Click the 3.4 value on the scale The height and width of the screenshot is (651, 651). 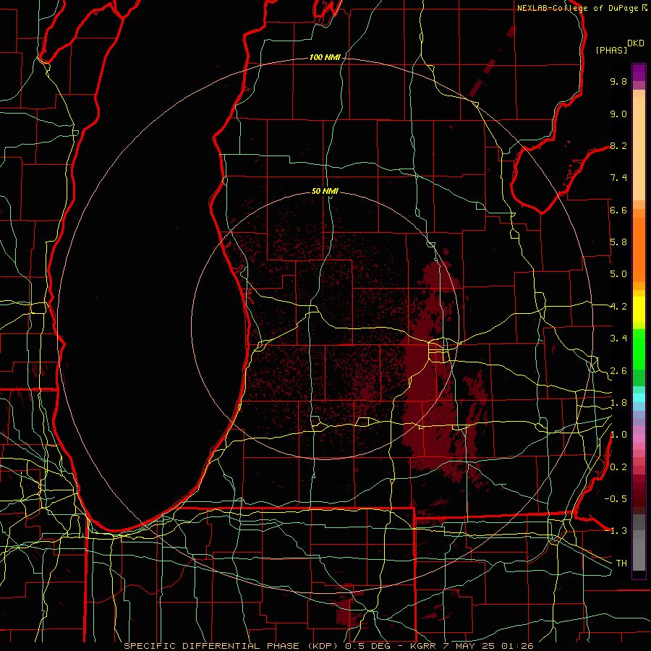(618, 339)
